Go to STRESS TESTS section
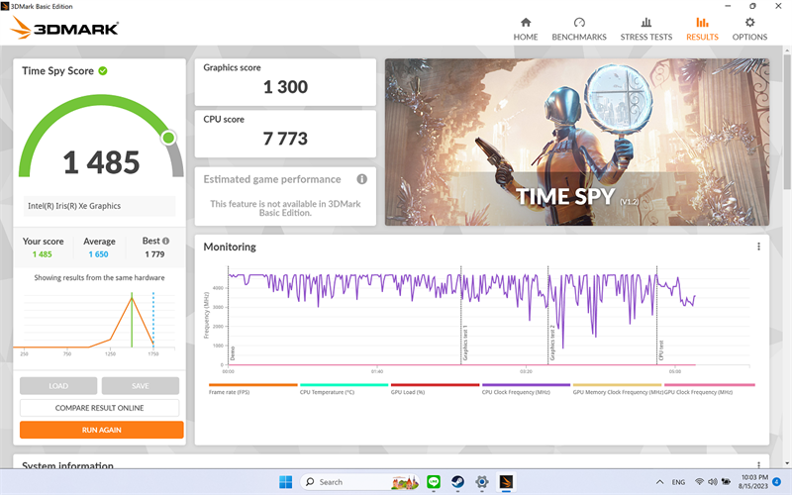 (x=646, y=29)
